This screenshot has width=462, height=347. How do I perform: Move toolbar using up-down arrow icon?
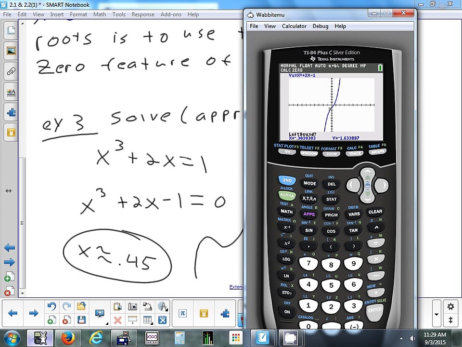click(450, 320)
